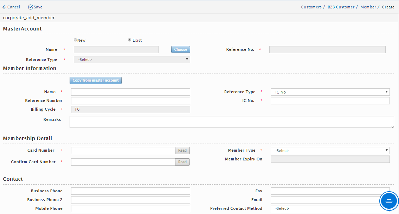Click into the IC No. input field
Screen dimensions: 399x214
[x=330, y=101]
